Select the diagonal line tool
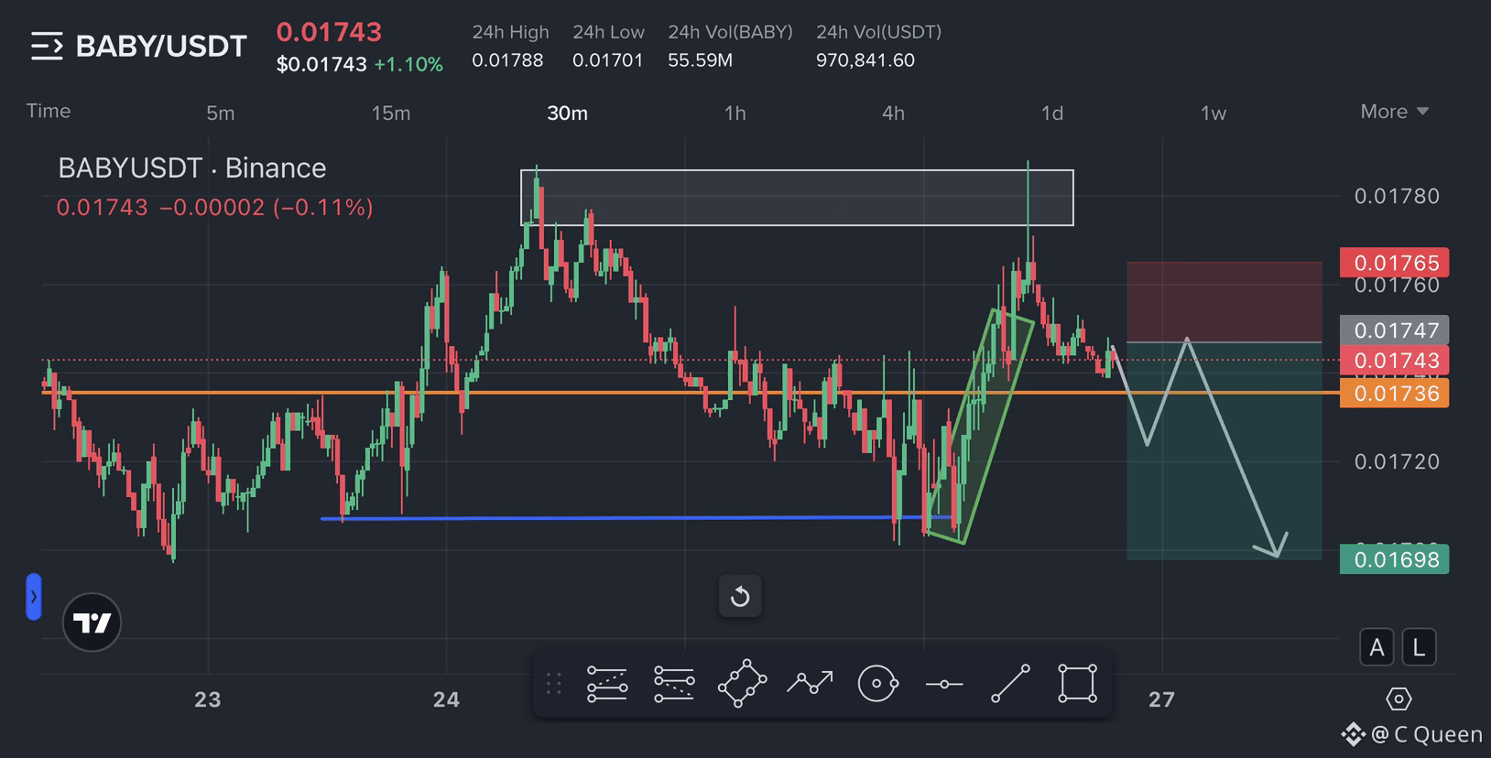Viewport: 1491px width, 758px height. tap(1011, 684)
